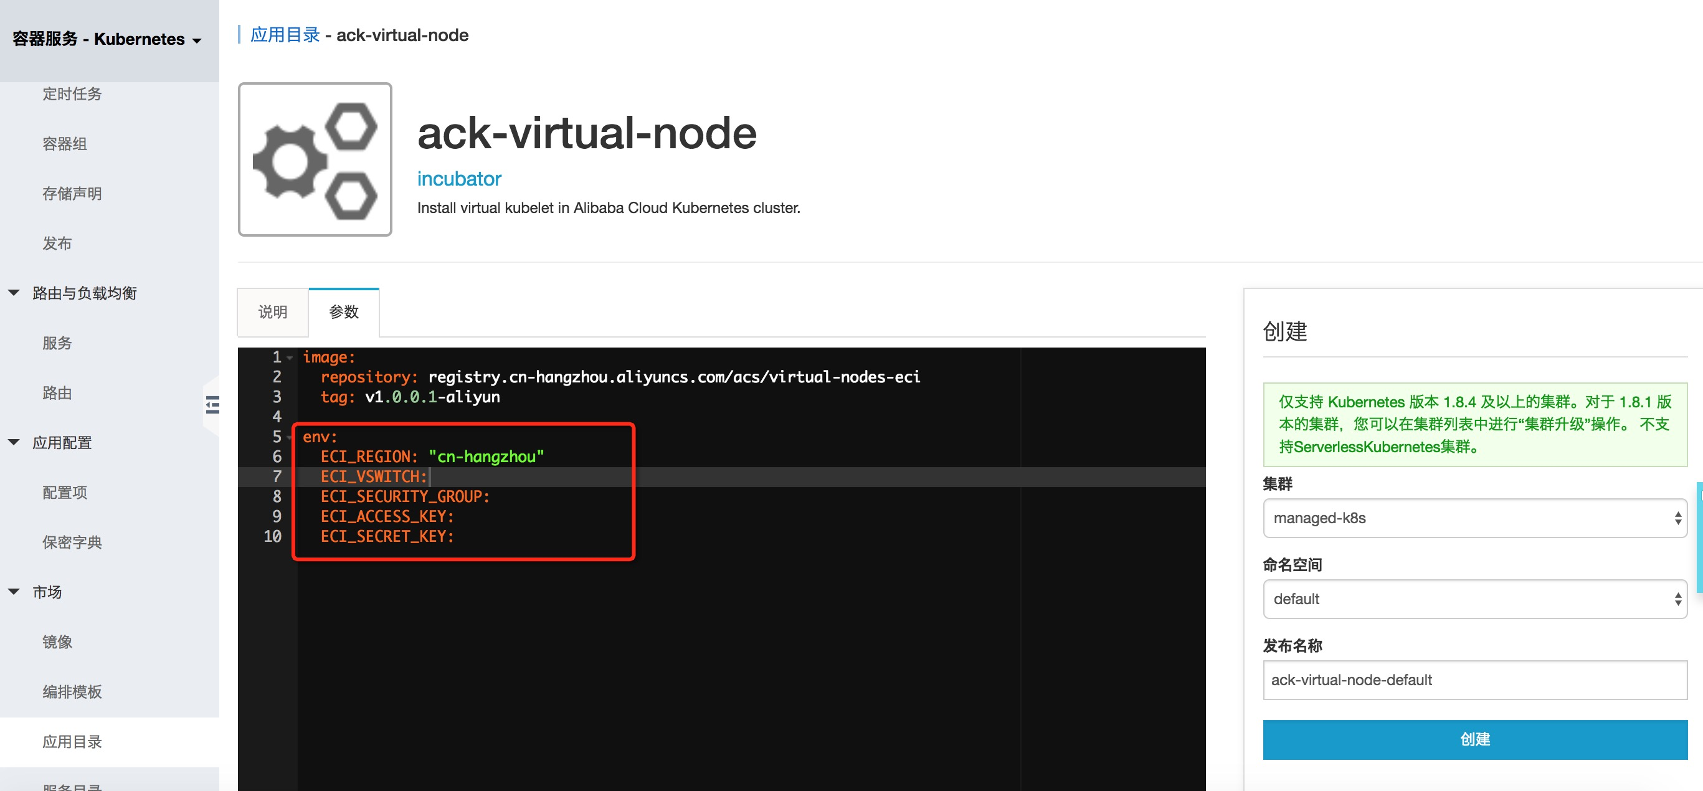
Task: Click the blue 创建 button
Action: pyautogui.click(x=1474, y=739)
